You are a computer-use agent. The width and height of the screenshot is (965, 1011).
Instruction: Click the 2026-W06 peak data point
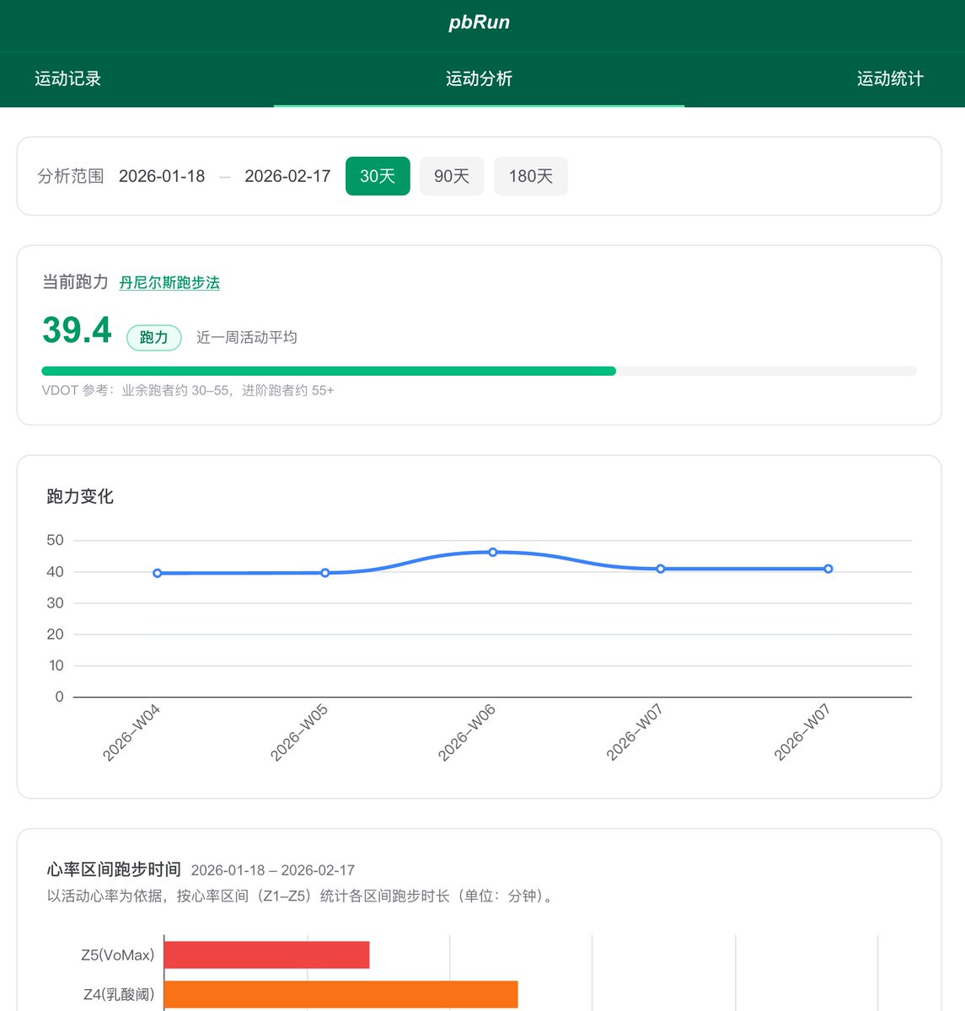tap(493, 553)
